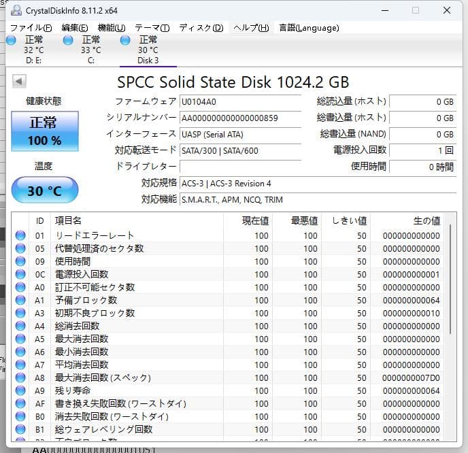The height and width of the screenshot is (453, 468).
Task: Click the status orb for A9 残り寿命
Action: (20, 390)
